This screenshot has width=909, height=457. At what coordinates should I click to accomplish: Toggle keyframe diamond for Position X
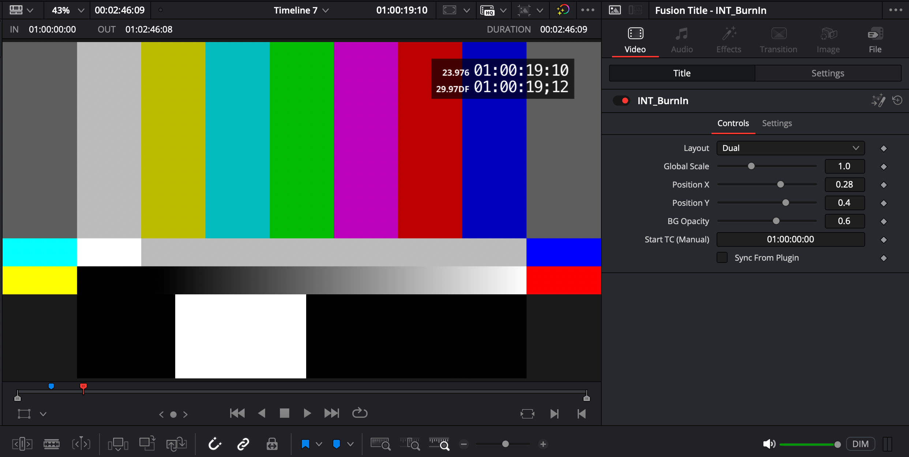click(884, 185)
